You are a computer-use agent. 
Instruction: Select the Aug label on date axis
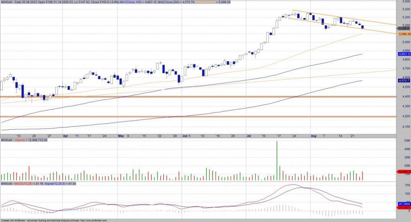point(314,136)
